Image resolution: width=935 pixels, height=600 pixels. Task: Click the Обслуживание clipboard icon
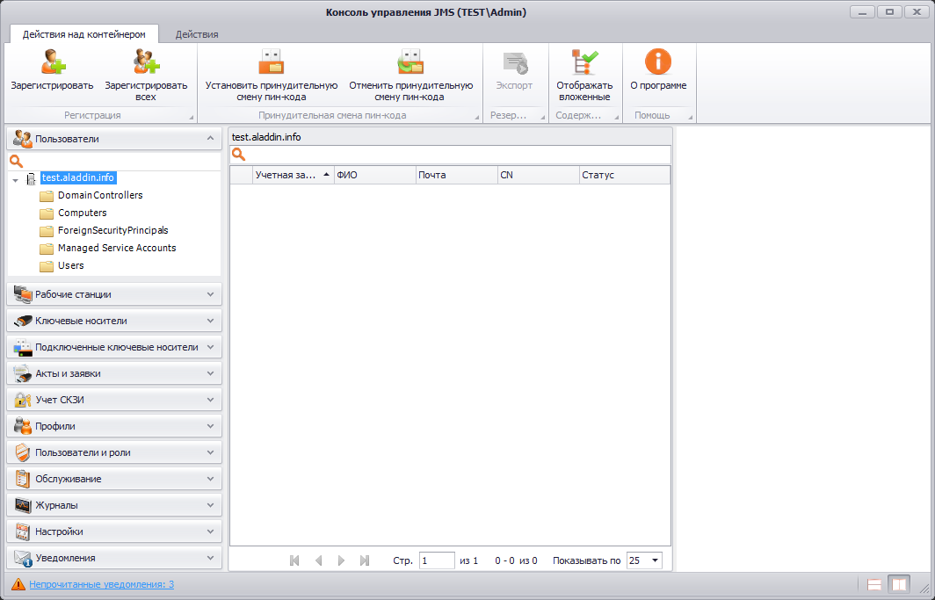[x=23, y=479]
